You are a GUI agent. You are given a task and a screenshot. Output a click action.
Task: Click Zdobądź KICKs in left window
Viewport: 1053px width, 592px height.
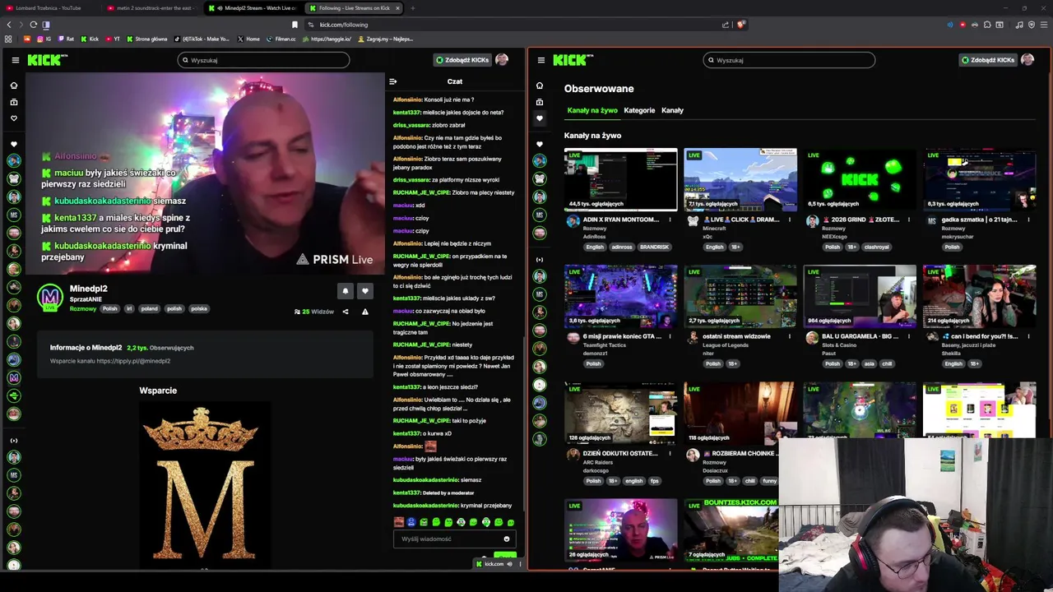tap(463, 60)
